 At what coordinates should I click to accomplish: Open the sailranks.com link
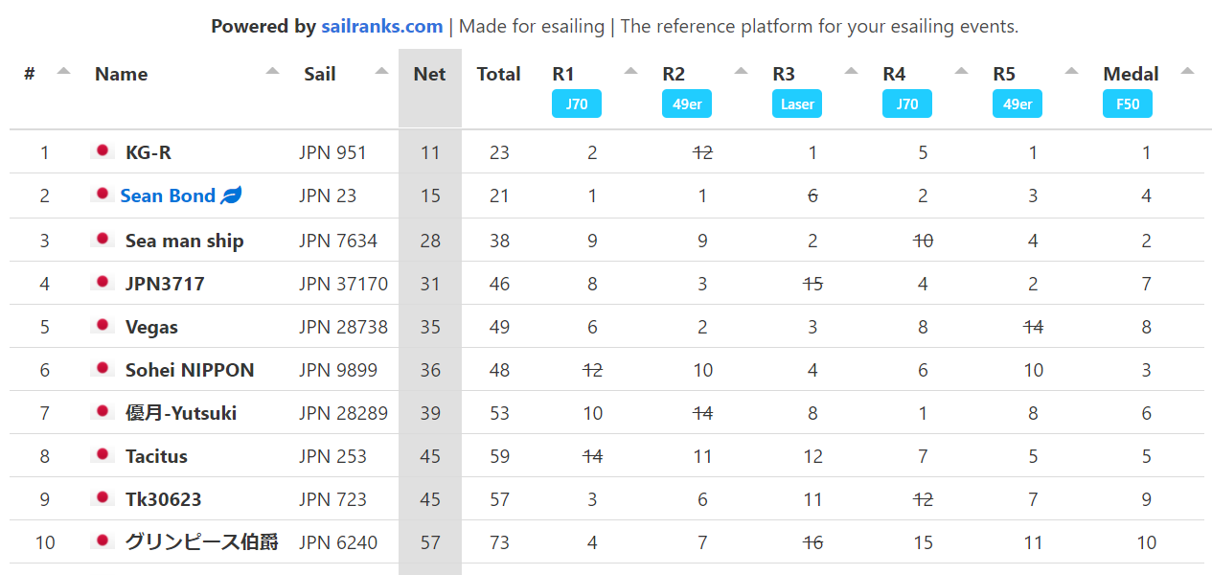pyautogui.click(x=381, y=27)
